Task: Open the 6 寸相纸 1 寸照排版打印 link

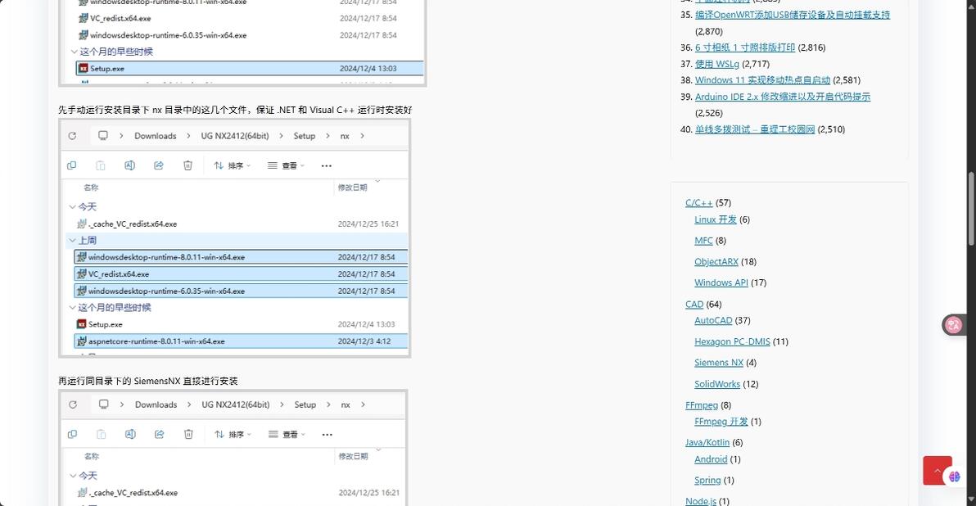Action: coord(745,47)
